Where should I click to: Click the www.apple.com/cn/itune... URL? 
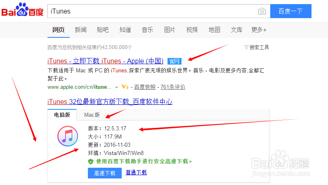coord(80,87)
